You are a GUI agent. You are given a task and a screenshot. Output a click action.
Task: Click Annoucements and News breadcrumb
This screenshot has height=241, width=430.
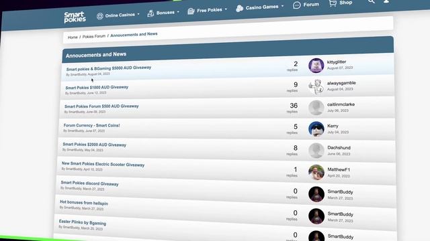click(x=134, y=34)
